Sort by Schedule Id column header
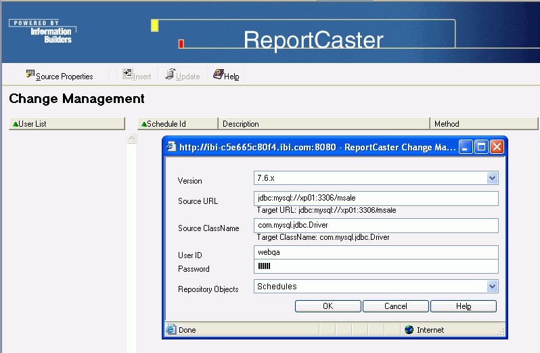The height and width of the screenshot is (353, 540). click(x=178, y=124)
